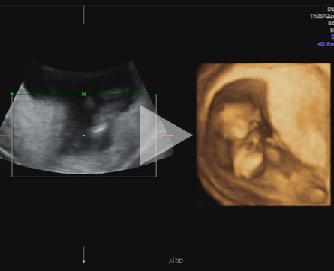Viewport: 334px width, 271px height.
Task: Click the yellow center dot in ultrasound
Action: (x=84, y=135)
